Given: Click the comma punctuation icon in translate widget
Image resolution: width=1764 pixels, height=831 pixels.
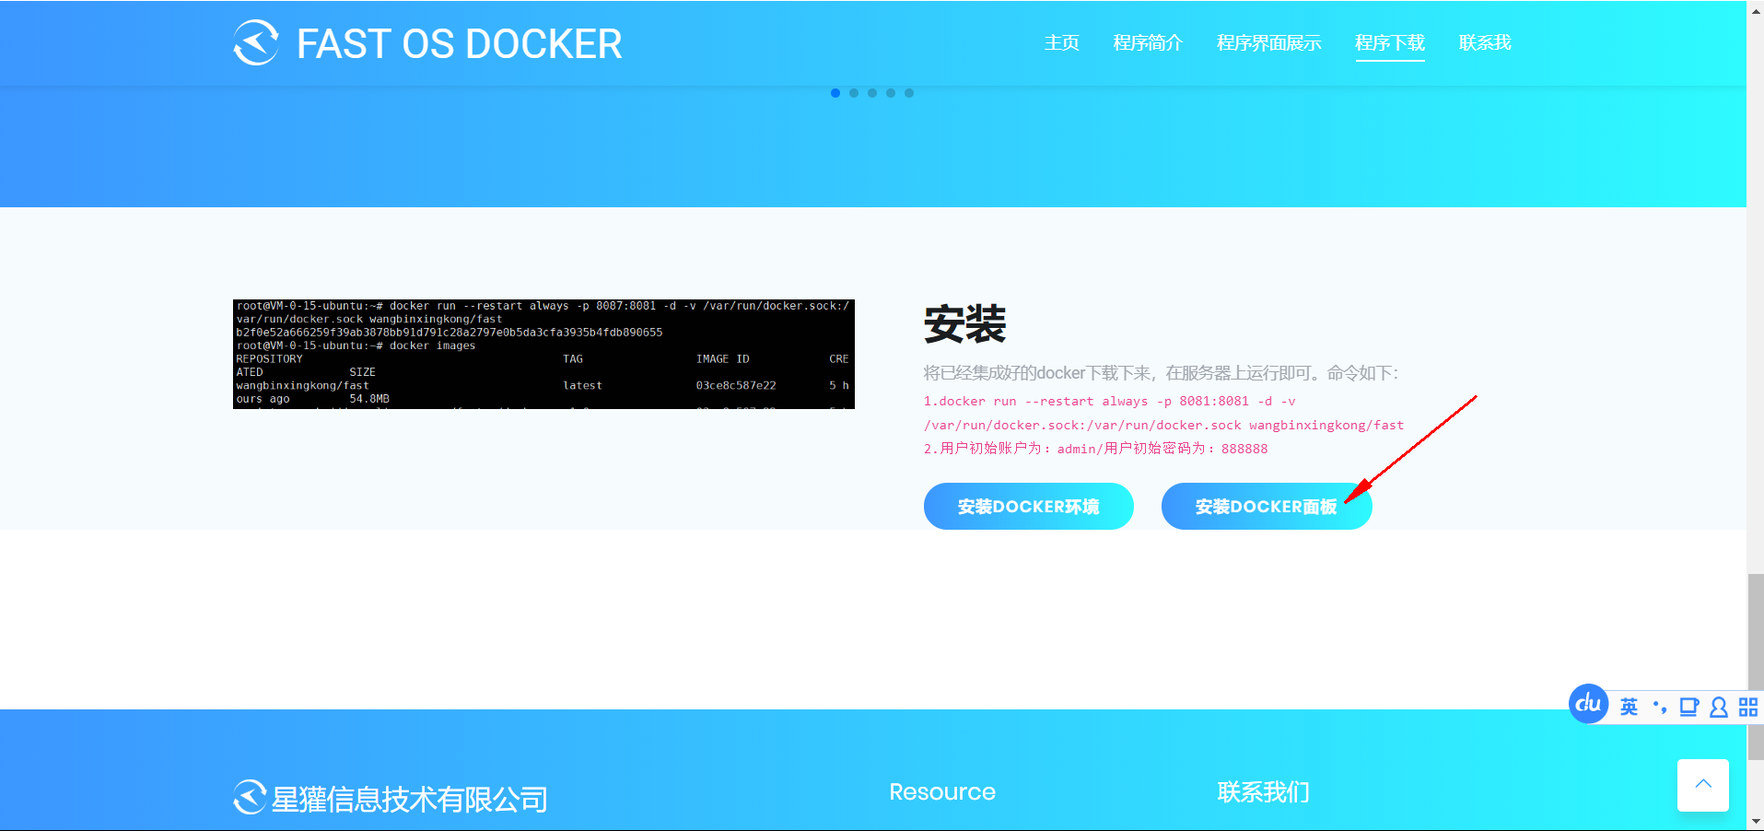Looking at the screenshot, I should point(1659,706).
